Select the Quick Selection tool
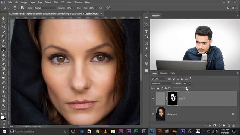Screen dimensions: 240x135 coord(3,32)
